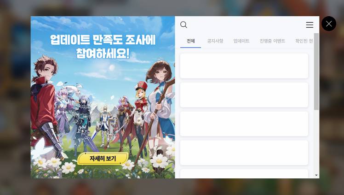The width and height of the screenshot is (344, 195).
Task: Open the partially visible bottom notice card
Action: 244,174
